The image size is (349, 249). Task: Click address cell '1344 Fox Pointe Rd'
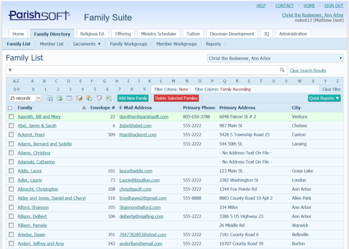238,189
